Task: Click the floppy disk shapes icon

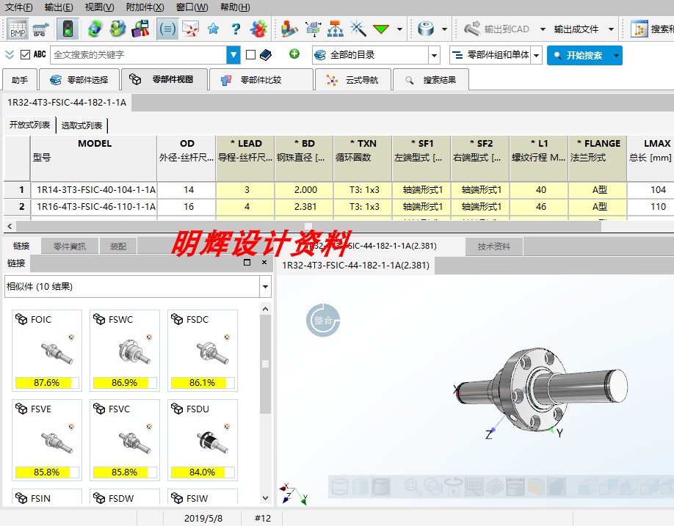Action: [x=140, y=29]
